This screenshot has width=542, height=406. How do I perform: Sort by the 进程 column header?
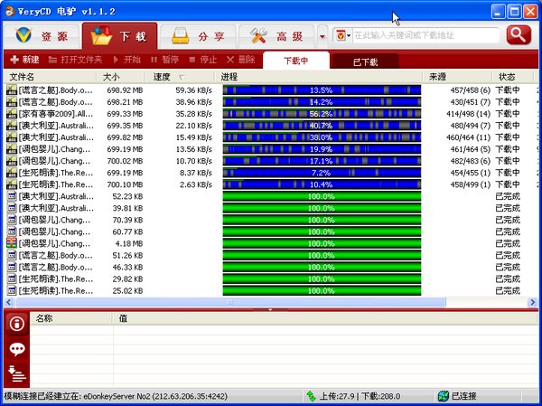pyautogui.click(x=319, y=77)
